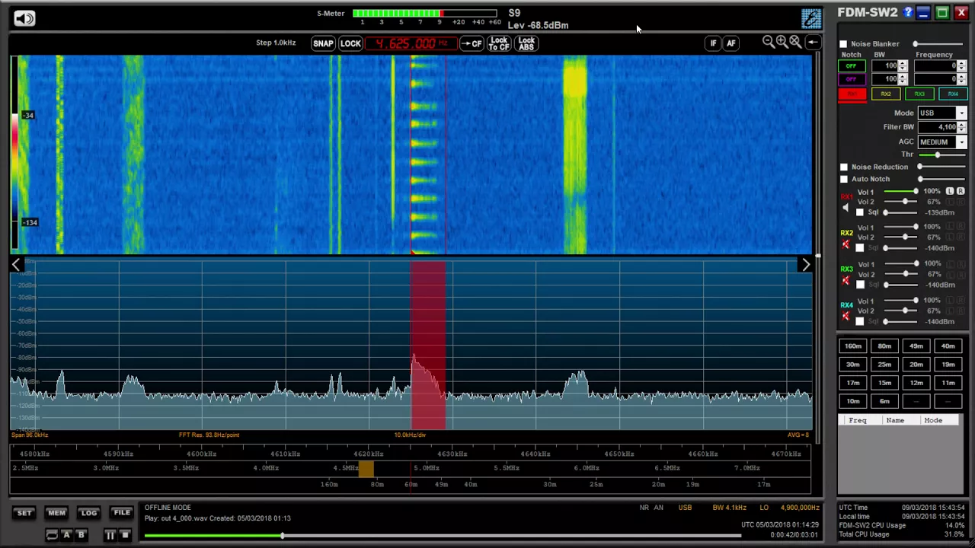The image size is (975, 548).
Task: Enable RX2 squelch checkbox
Action: tap(860, 248)
